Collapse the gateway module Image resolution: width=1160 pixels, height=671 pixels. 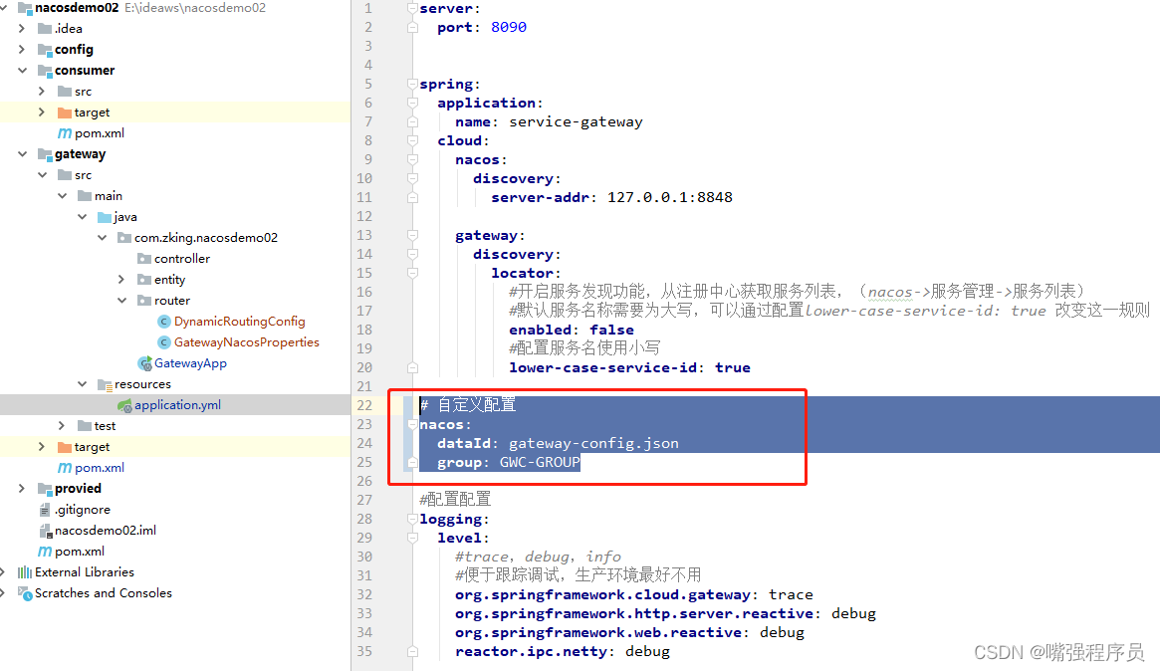pyautogui.click(x=22, y=154)
